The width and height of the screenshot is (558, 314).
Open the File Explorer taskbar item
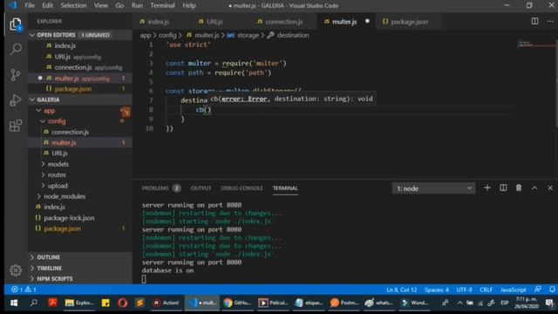pos(79,303)
